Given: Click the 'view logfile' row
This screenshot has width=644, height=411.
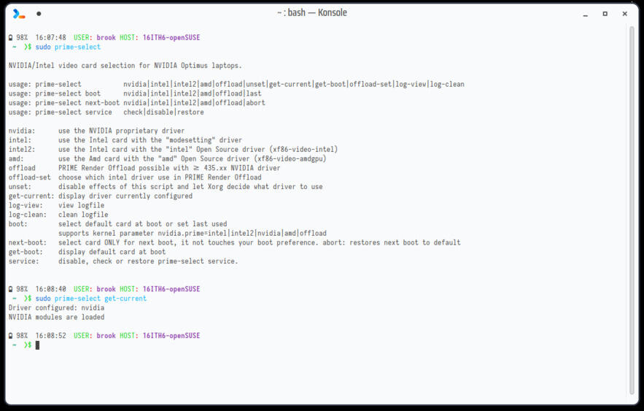Looking at the screenshot, I should [x=57, y=205].
